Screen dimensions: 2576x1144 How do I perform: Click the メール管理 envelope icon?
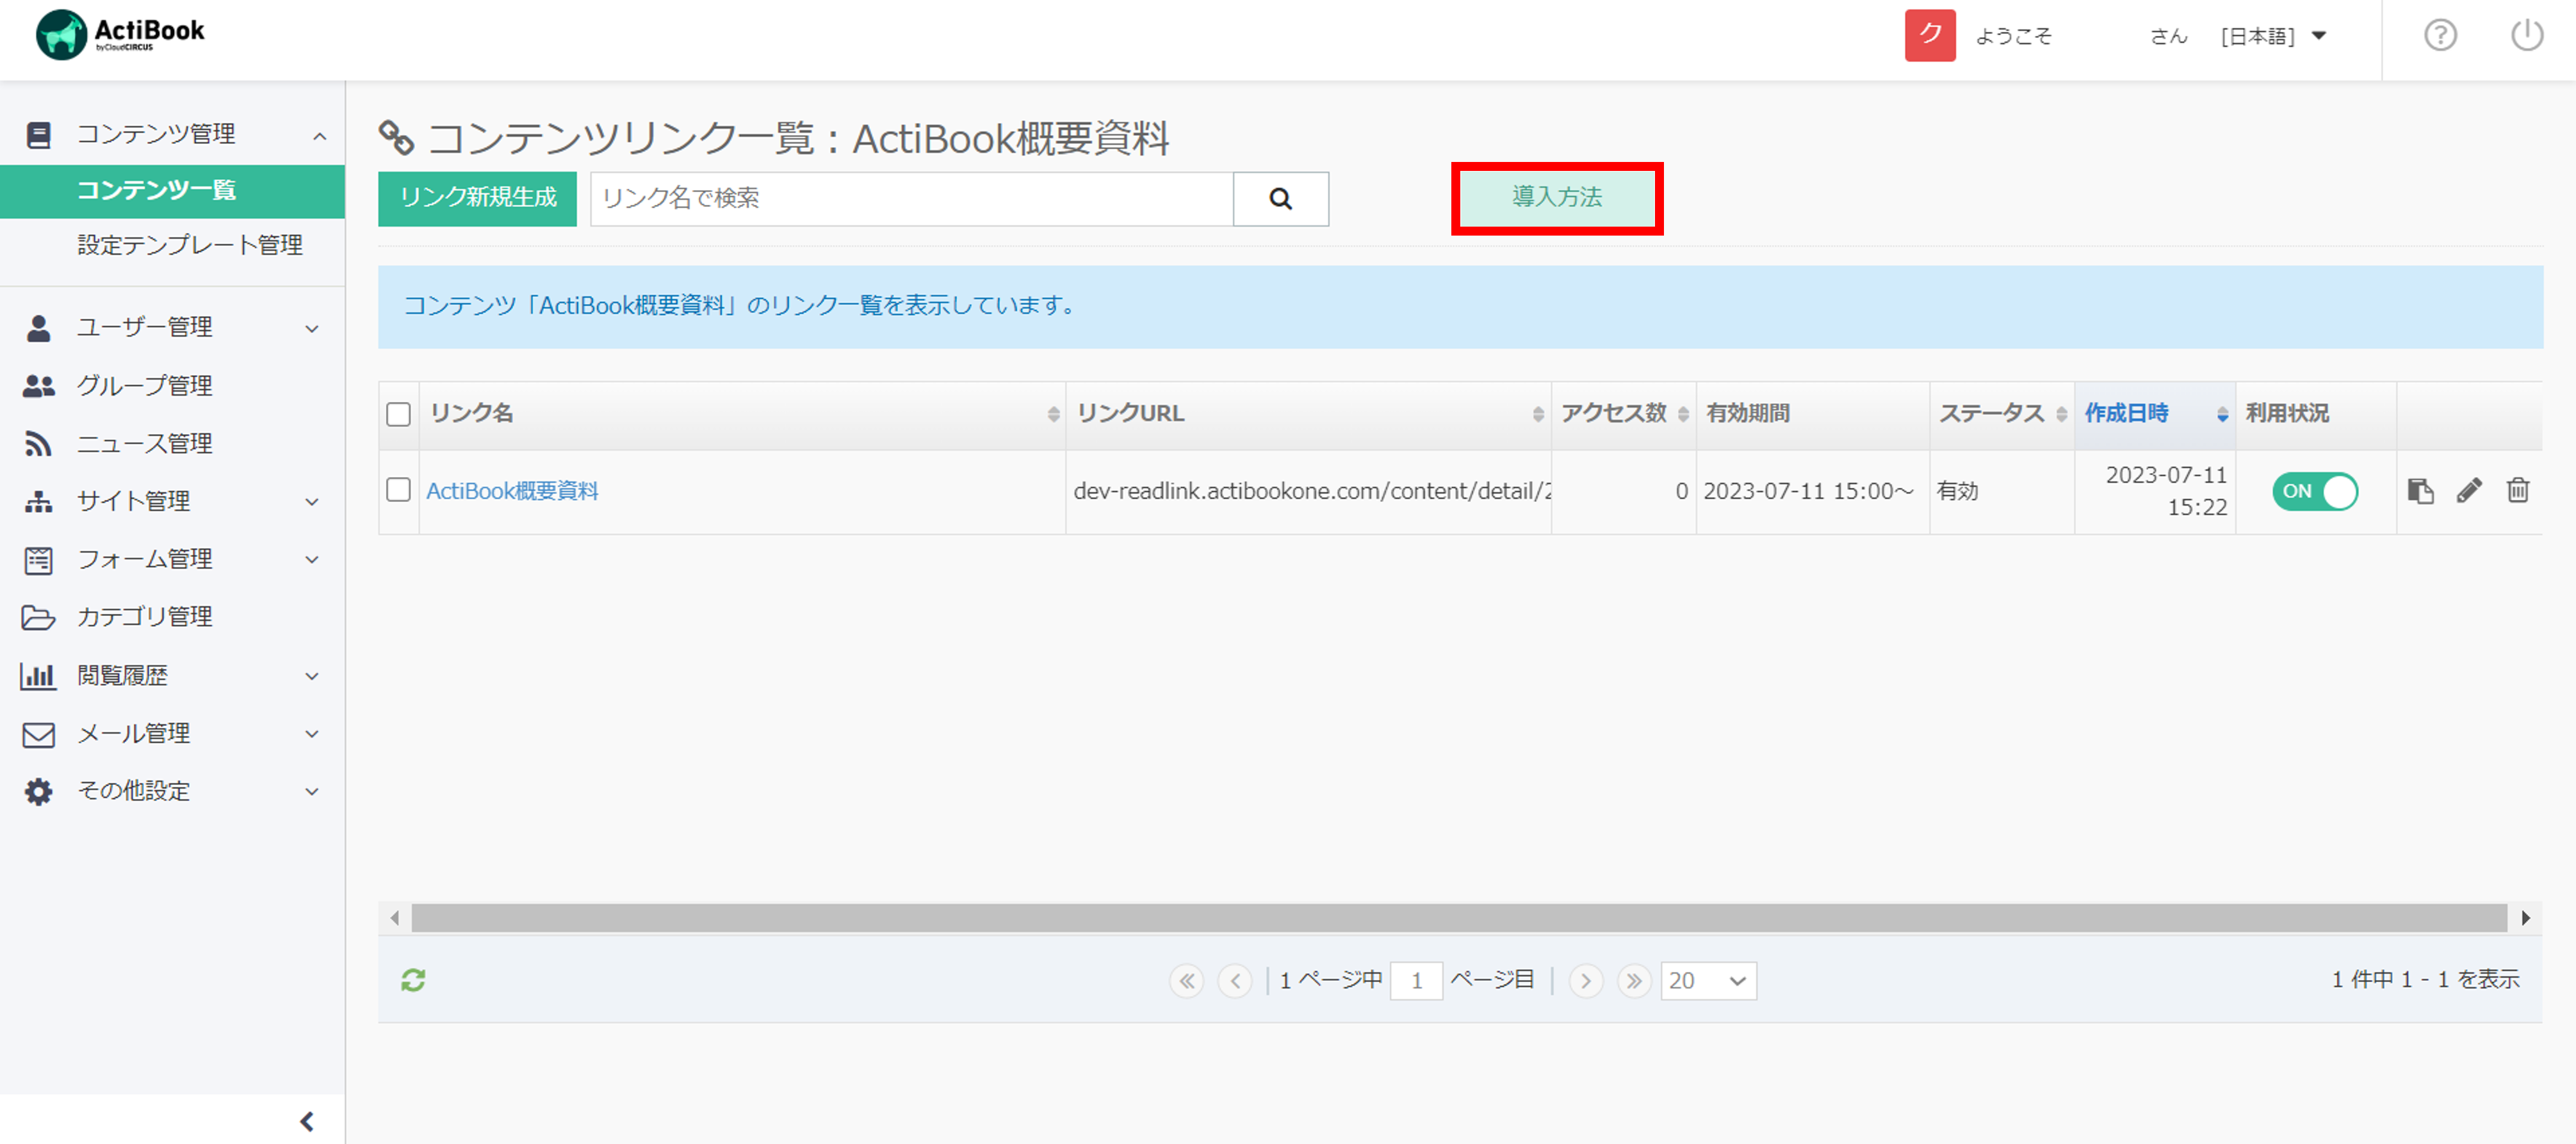pyautogui.click(x=39, y=734)
